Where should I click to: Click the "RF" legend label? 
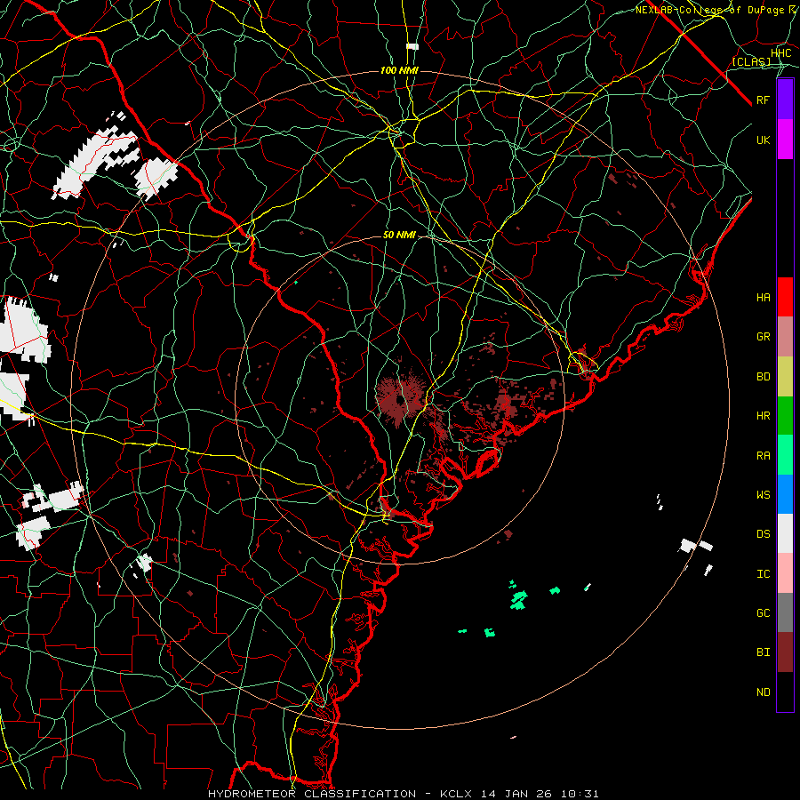(763, 100)
